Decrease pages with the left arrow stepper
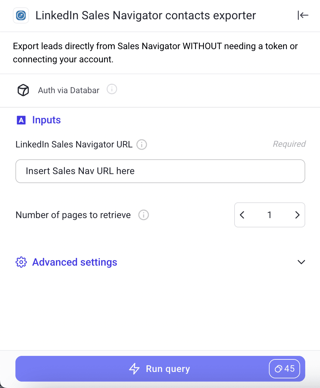The height and width of the screenshot is (388, 320). click(242, 215)
